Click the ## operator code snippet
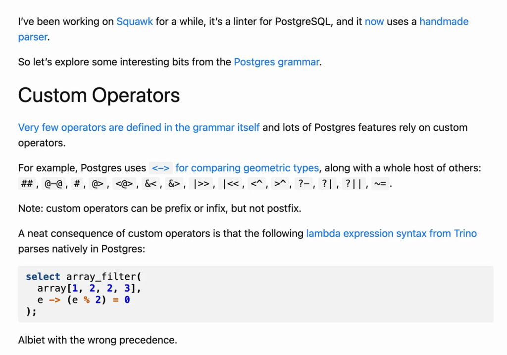The image size is (507, 355). (27, 184)
